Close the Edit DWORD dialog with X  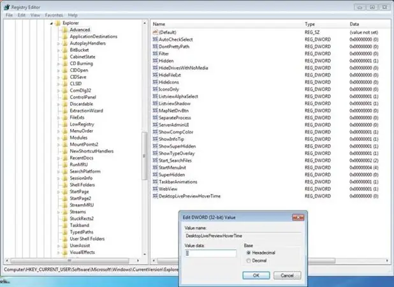point(298,217)
